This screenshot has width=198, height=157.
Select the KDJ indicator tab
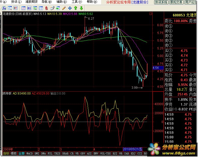click(133, 153)
